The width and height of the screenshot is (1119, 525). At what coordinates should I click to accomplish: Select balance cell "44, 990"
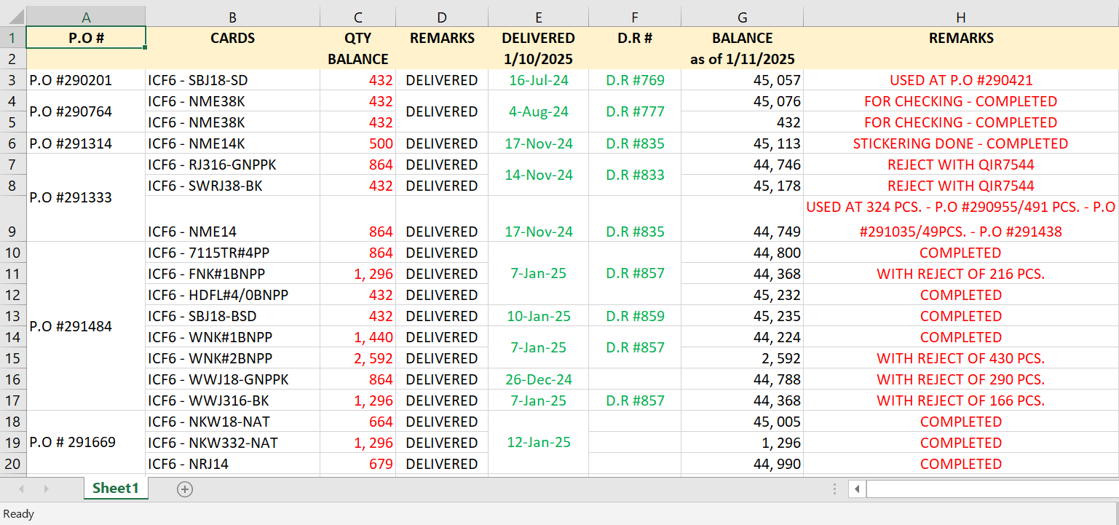[x=743, y=464]
